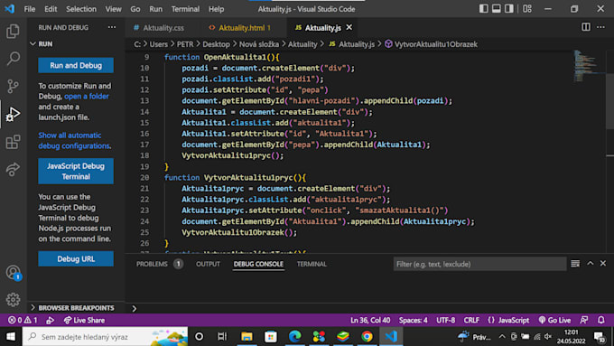Open the Live Share activity icon
This screenshot has width=614, height=346.
point(13,169)
